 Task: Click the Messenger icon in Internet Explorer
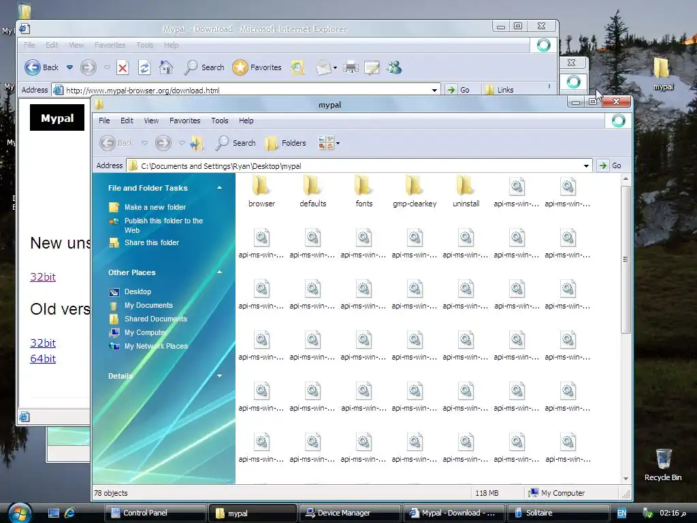pos(394,67)
